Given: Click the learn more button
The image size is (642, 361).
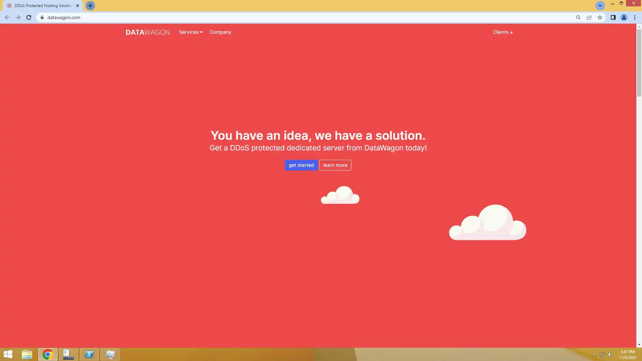Looking at the screenshot, I should pos(335,165).
